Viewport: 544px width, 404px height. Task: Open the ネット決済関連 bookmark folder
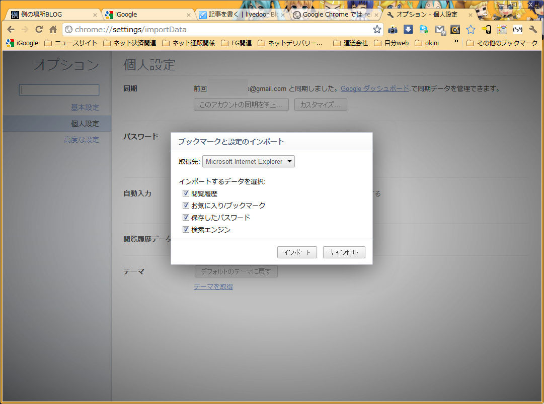point(130,43)
